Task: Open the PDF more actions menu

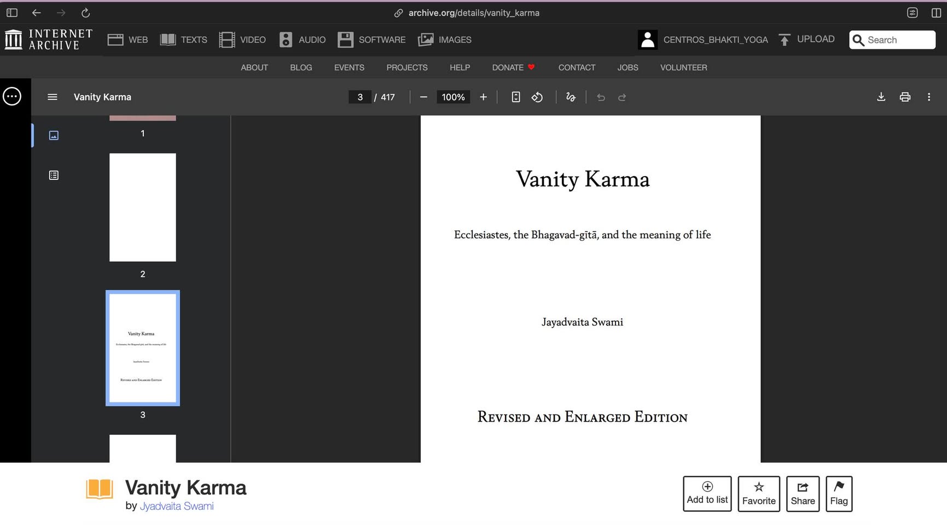Action: [928, 97]
